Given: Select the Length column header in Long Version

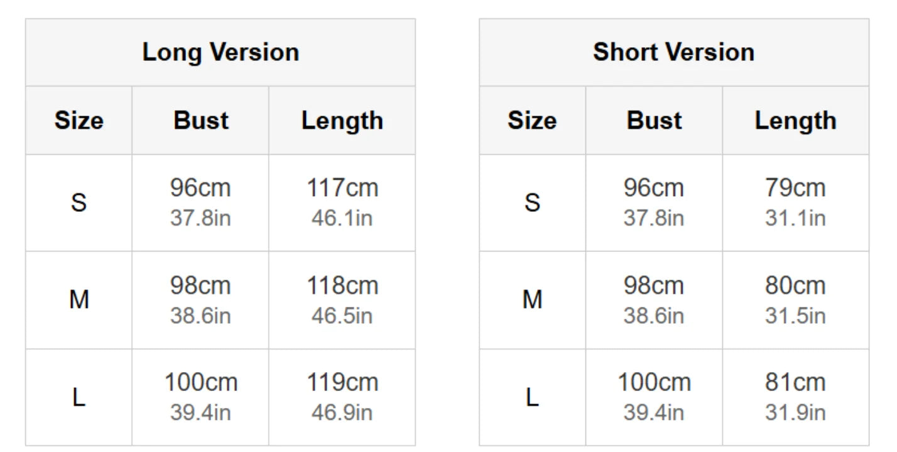Looking at the screenshot, I should [x=342, y=120].
